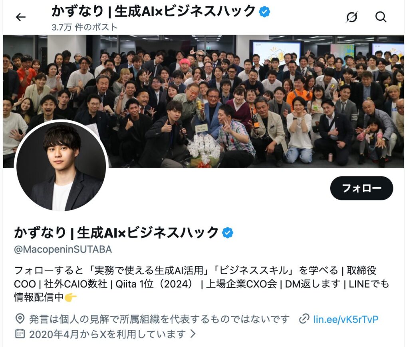Click the verified badge in header
Screen dimensions: 409x347
pyautogui.click(x=264, y=12)
